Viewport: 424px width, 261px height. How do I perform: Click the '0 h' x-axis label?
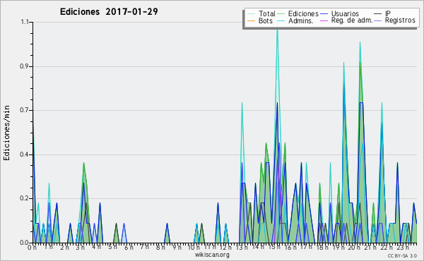(x=33, y=248)
